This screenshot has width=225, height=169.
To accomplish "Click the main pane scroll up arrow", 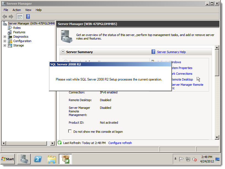I will [217, 48].
